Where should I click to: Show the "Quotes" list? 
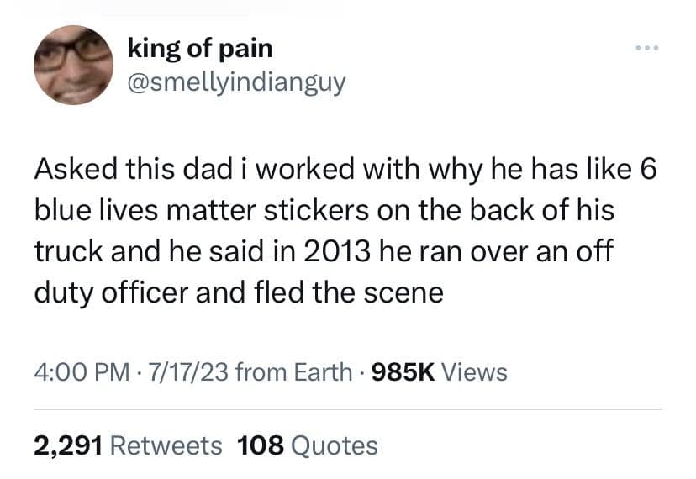tap(335, 445)
